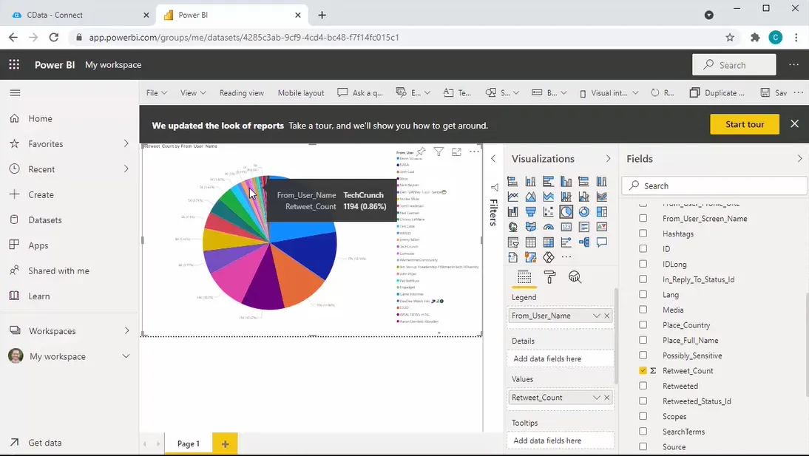
Task: Click the Start tour button
Action: (744, 124)
